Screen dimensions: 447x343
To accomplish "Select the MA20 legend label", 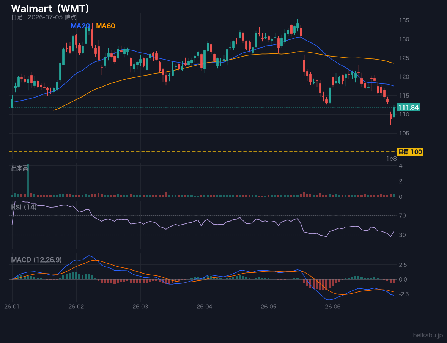I will (x=80, y=26).
